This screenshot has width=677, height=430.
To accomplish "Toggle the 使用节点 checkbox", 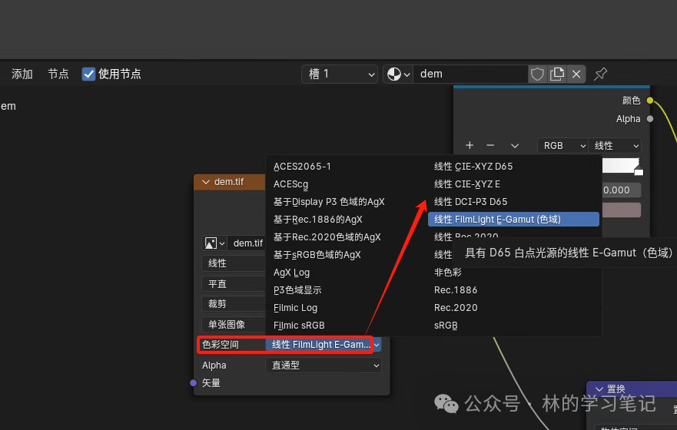I will click(89, 74).
